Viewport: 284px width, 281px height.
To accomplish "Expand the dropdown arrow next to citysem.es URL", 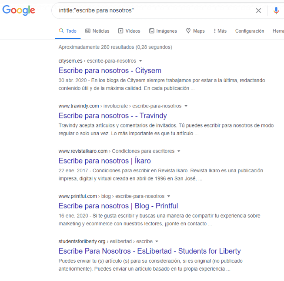I will click(x=140, y=61).
